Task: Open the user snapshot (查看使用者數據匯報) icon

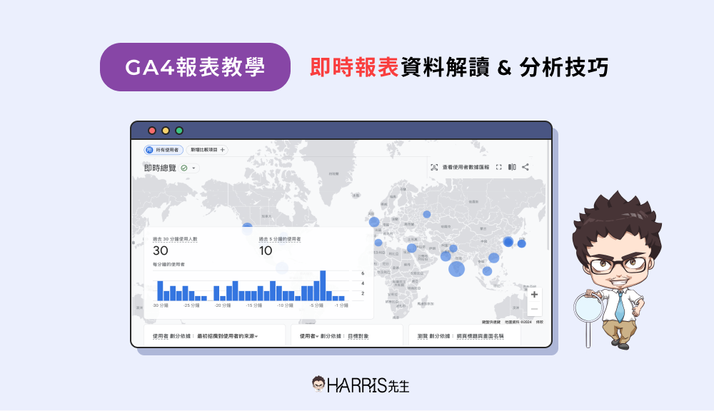Action: (434, 168)
